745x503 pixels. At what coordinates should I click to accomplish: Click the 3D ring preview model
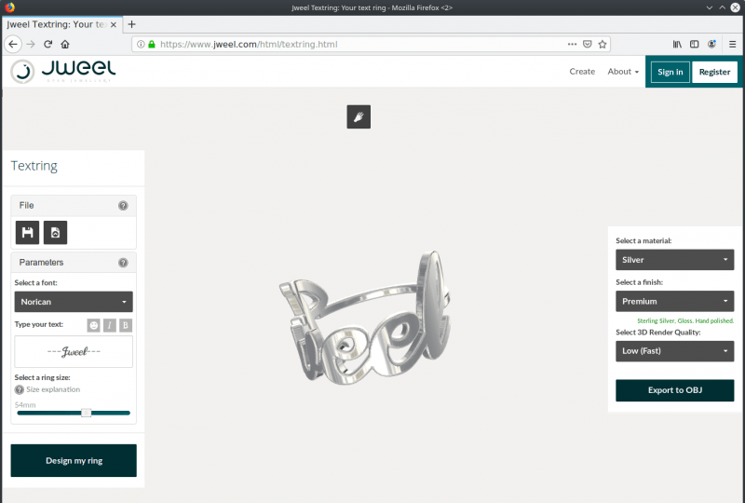point(365,317)
